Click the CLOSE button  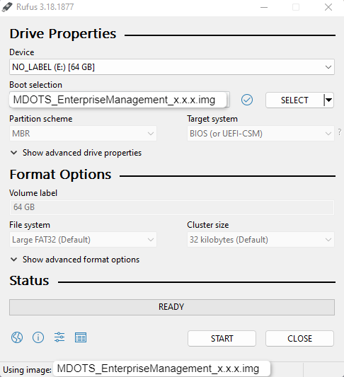tap(299, 339)
